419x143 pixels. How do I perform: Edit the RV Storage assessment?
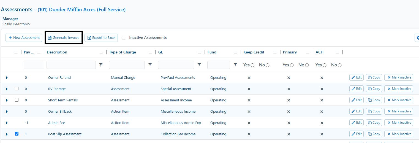point(357,89)
